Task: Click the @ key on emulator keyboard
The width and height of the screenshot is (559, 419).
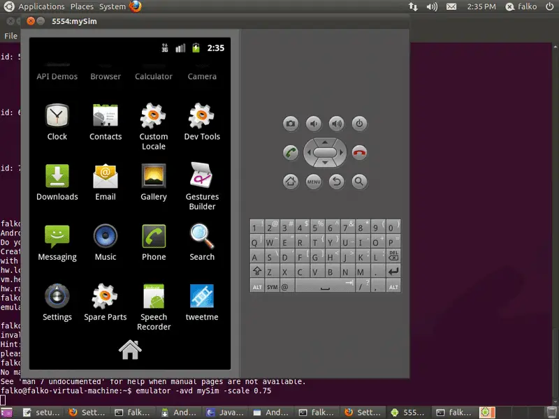Action: (x=287, y=286)
